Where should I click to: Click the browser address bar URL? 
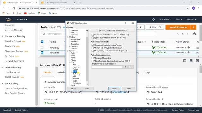[x=68, y=8]
